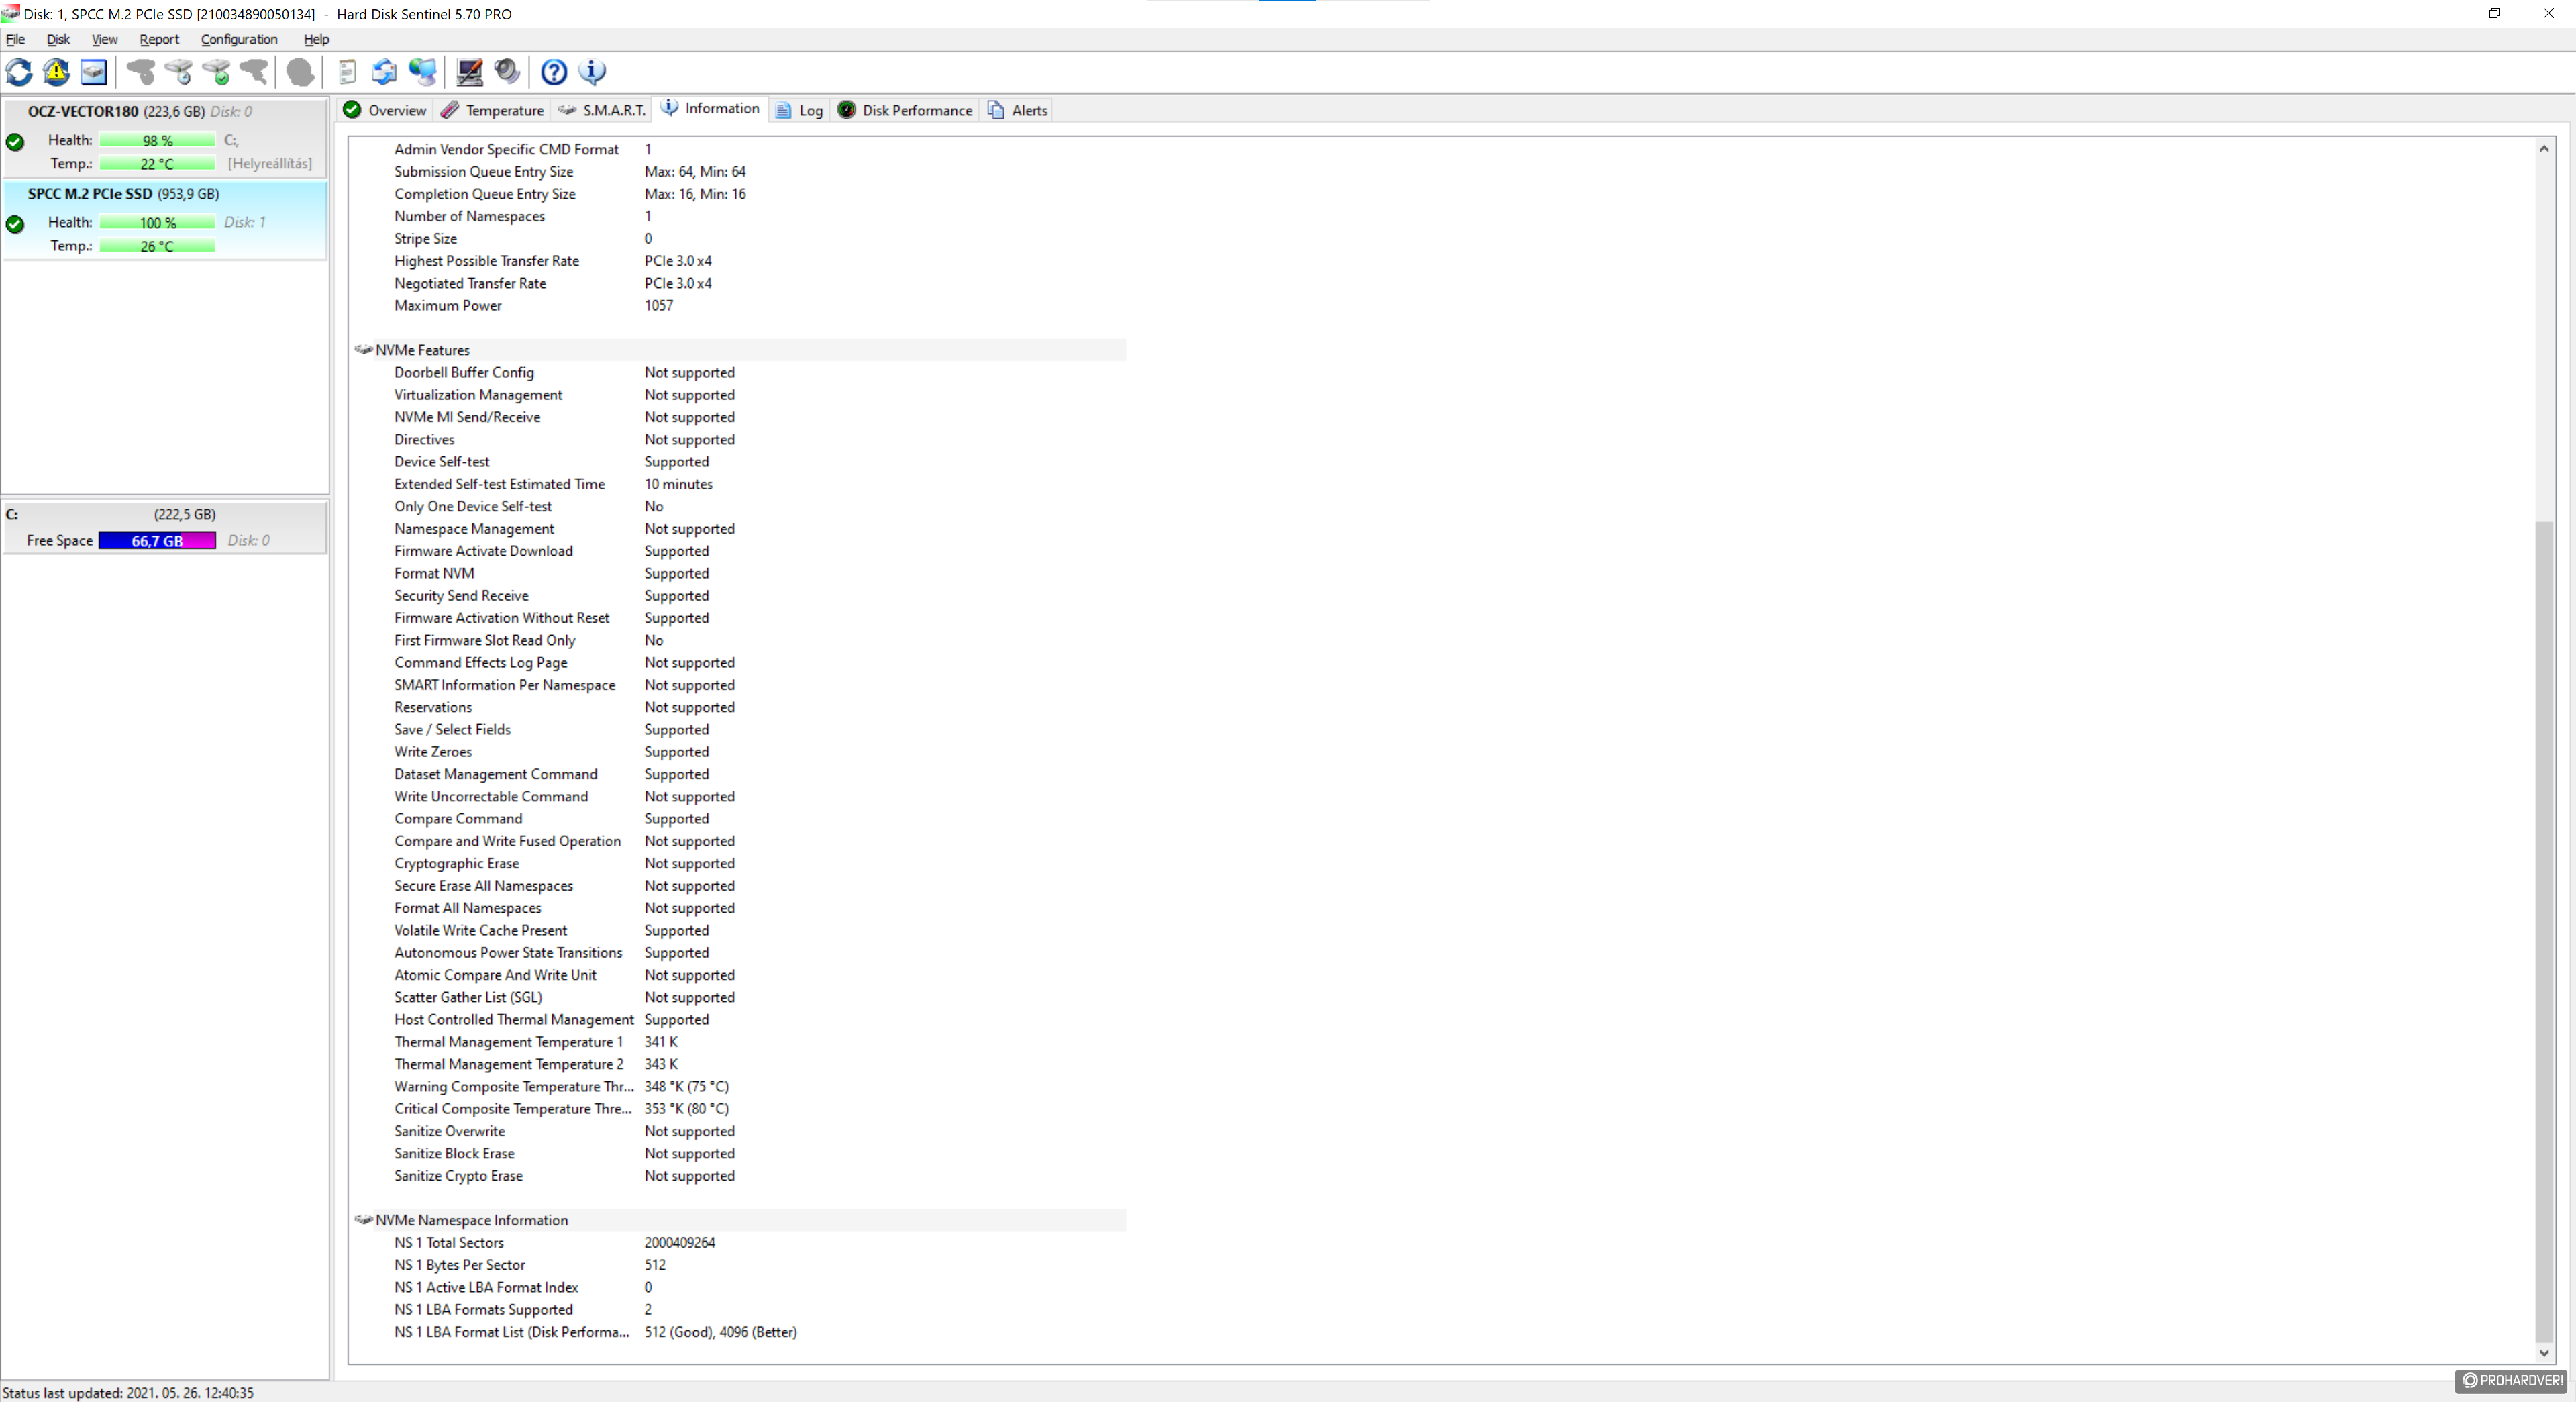
Task: Click the NS 1 Total Sectors value 2000409264
Action: pyautogui.click(x=680, y=1243)
